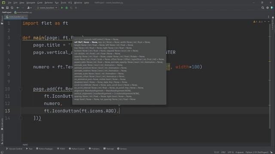Click the yellow warning stripe marker on scrollbar
The height and width of the screenshot is (154, 275).
(x=270, y=61)
